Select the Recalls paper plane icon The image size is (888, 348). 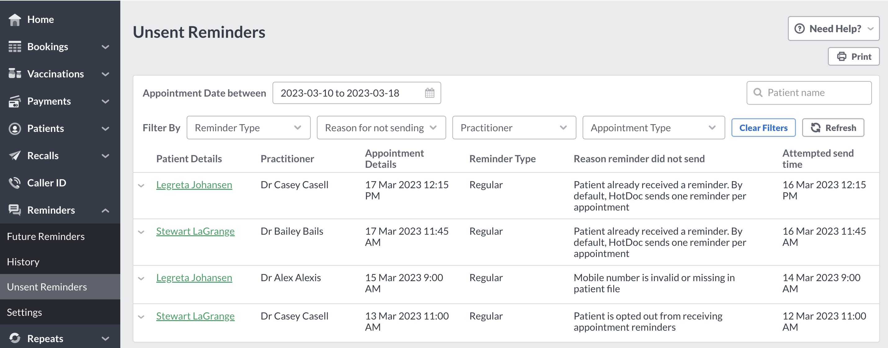pos(15,155)
